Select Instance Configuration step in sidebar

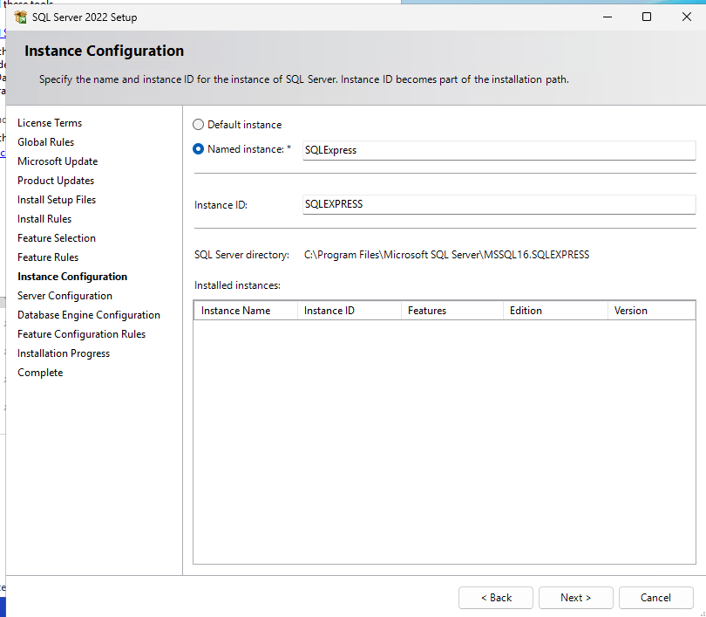[72, 277]
